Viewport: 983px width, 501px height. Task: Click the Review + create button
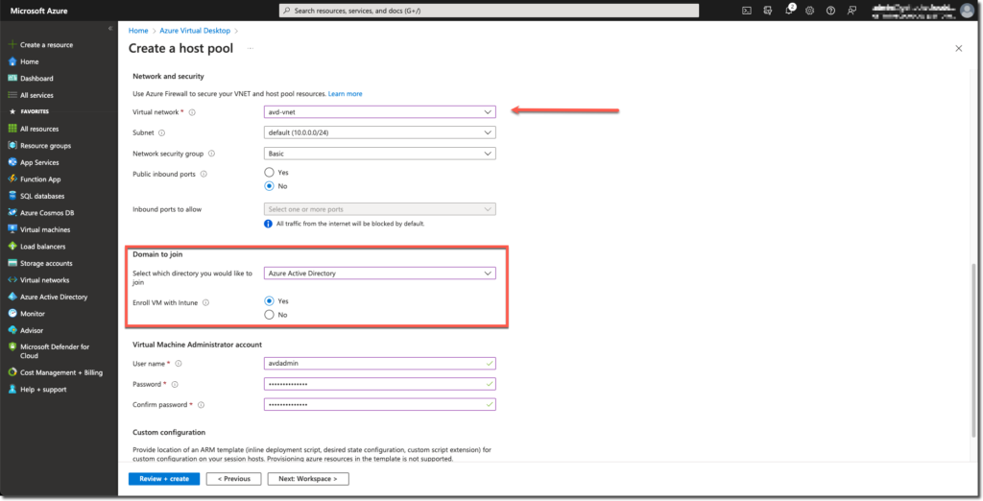[164, 479]
